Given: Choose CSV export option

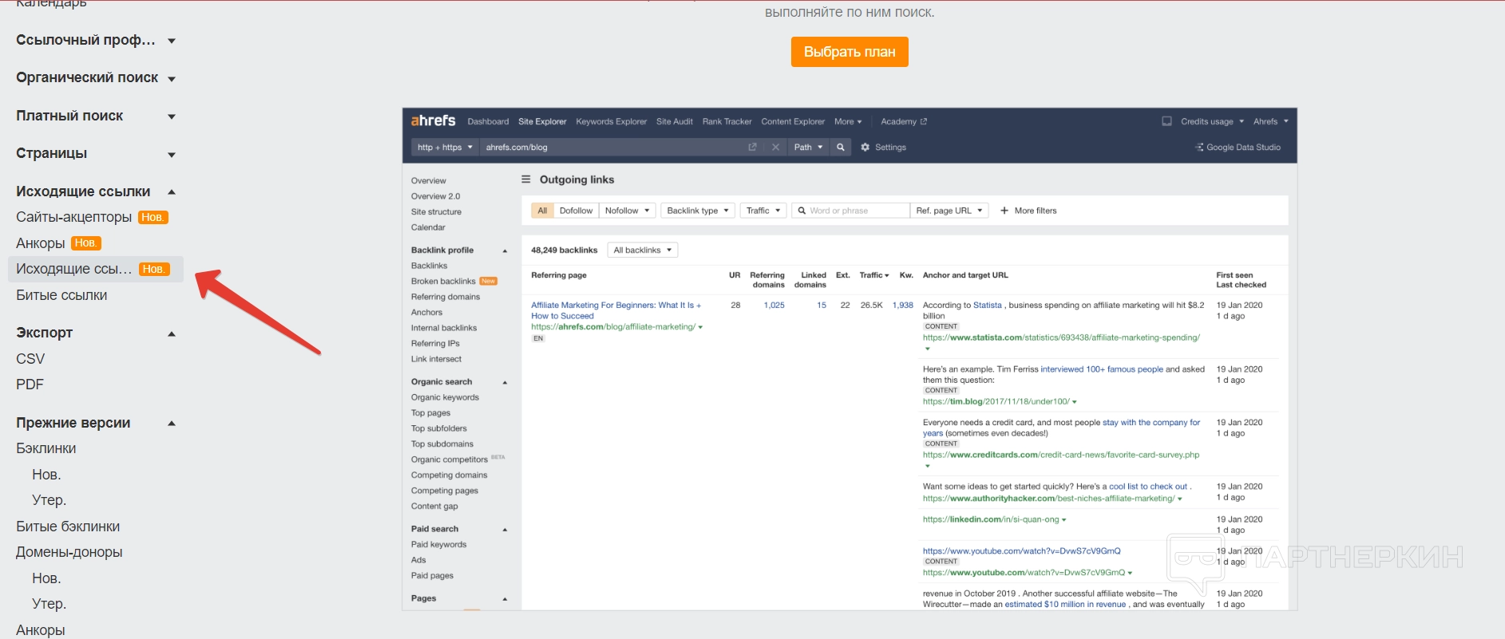Looking at the screenshot, I should coord(30,359).
